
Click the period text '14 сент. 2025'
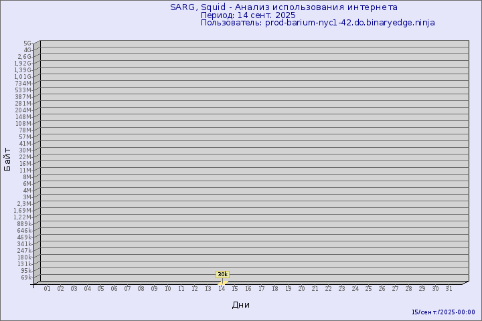tap(248, 15)
